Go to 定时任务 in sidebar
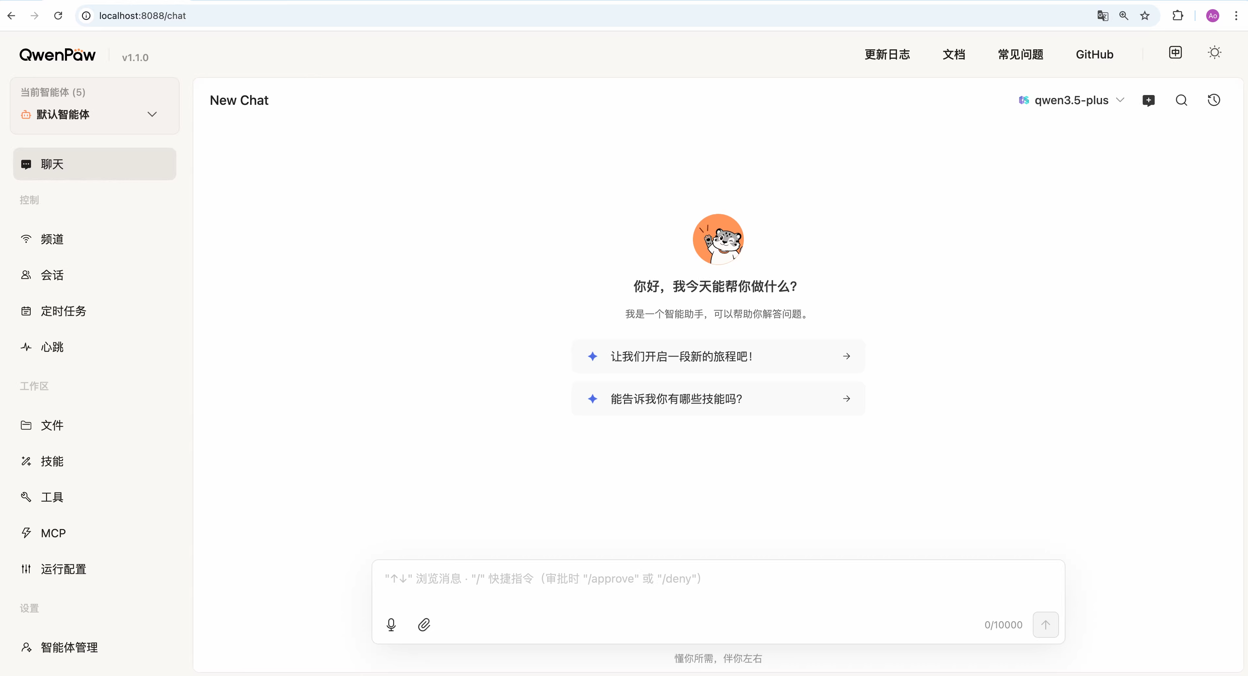 click(x=63, y=311)
